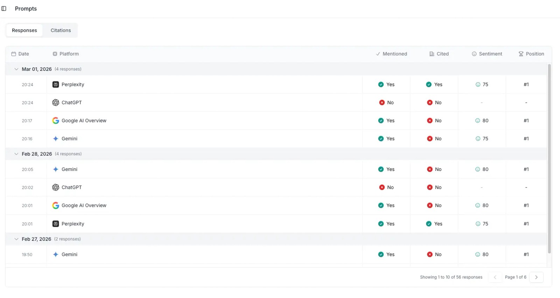Click the Position column header
Viewport: 560px width, 298px height.
pos(531,54)
